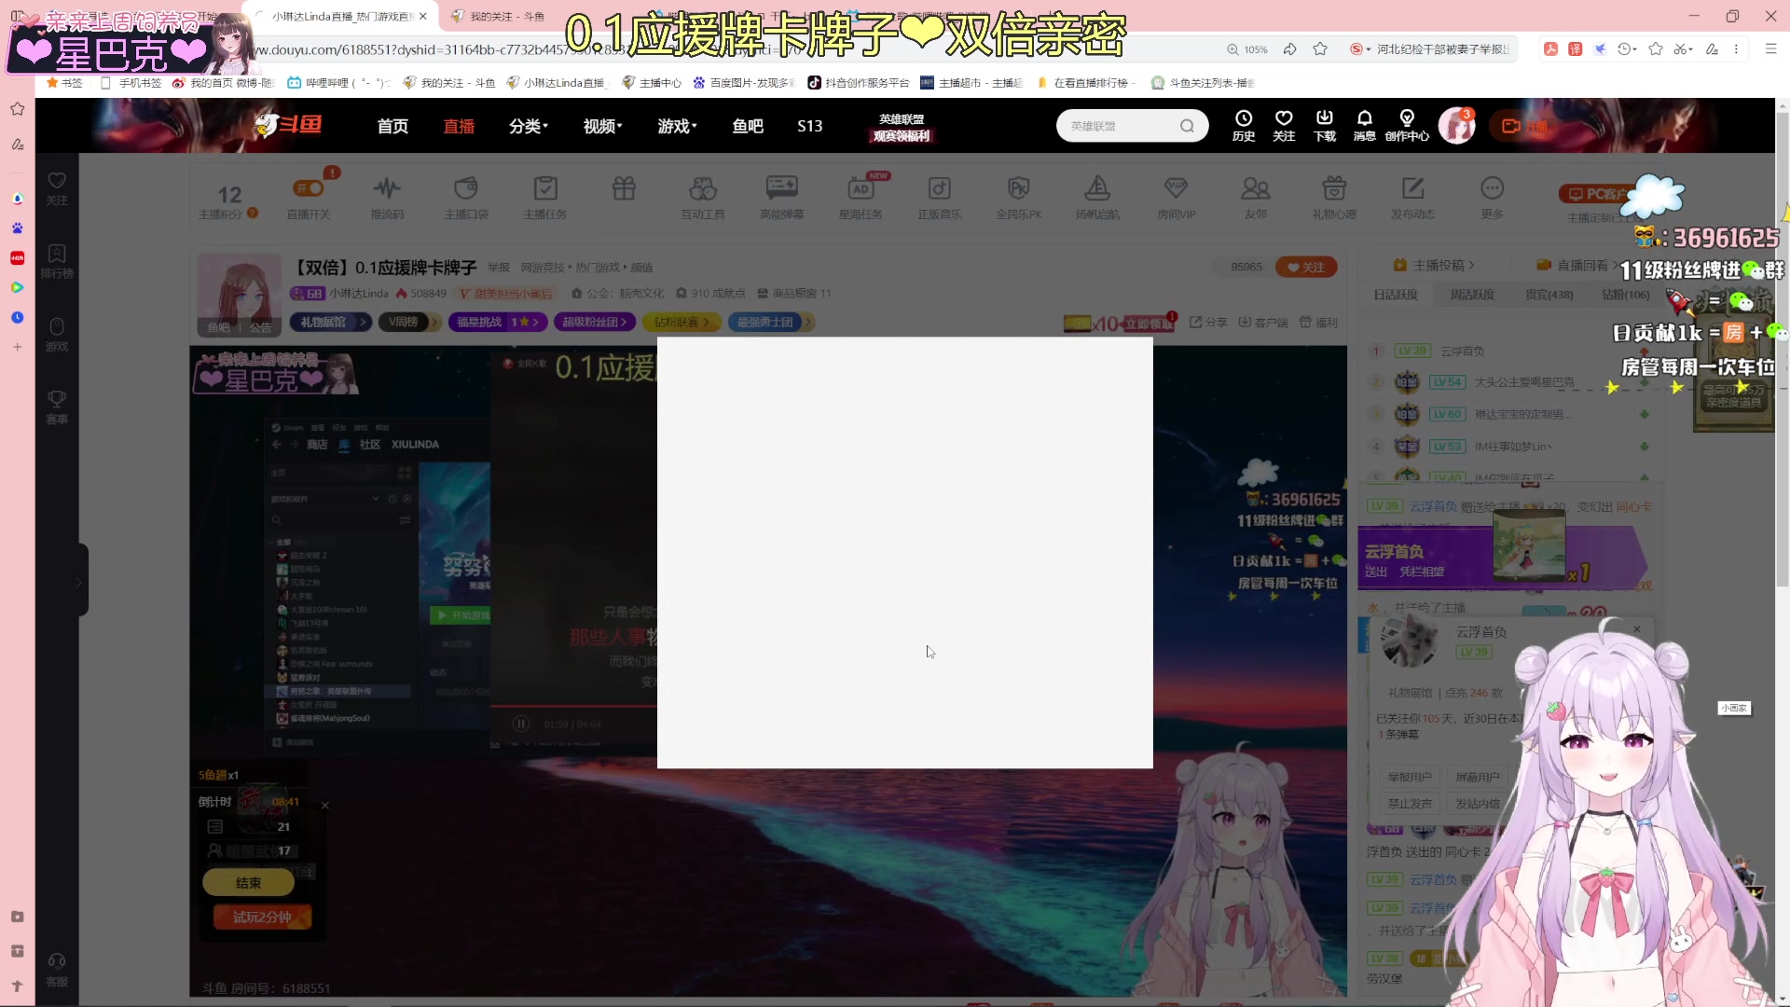Expand the collapsed left sidebar handle
This screenshot has height=1007, width=1790.
click(x=82, y=581)
